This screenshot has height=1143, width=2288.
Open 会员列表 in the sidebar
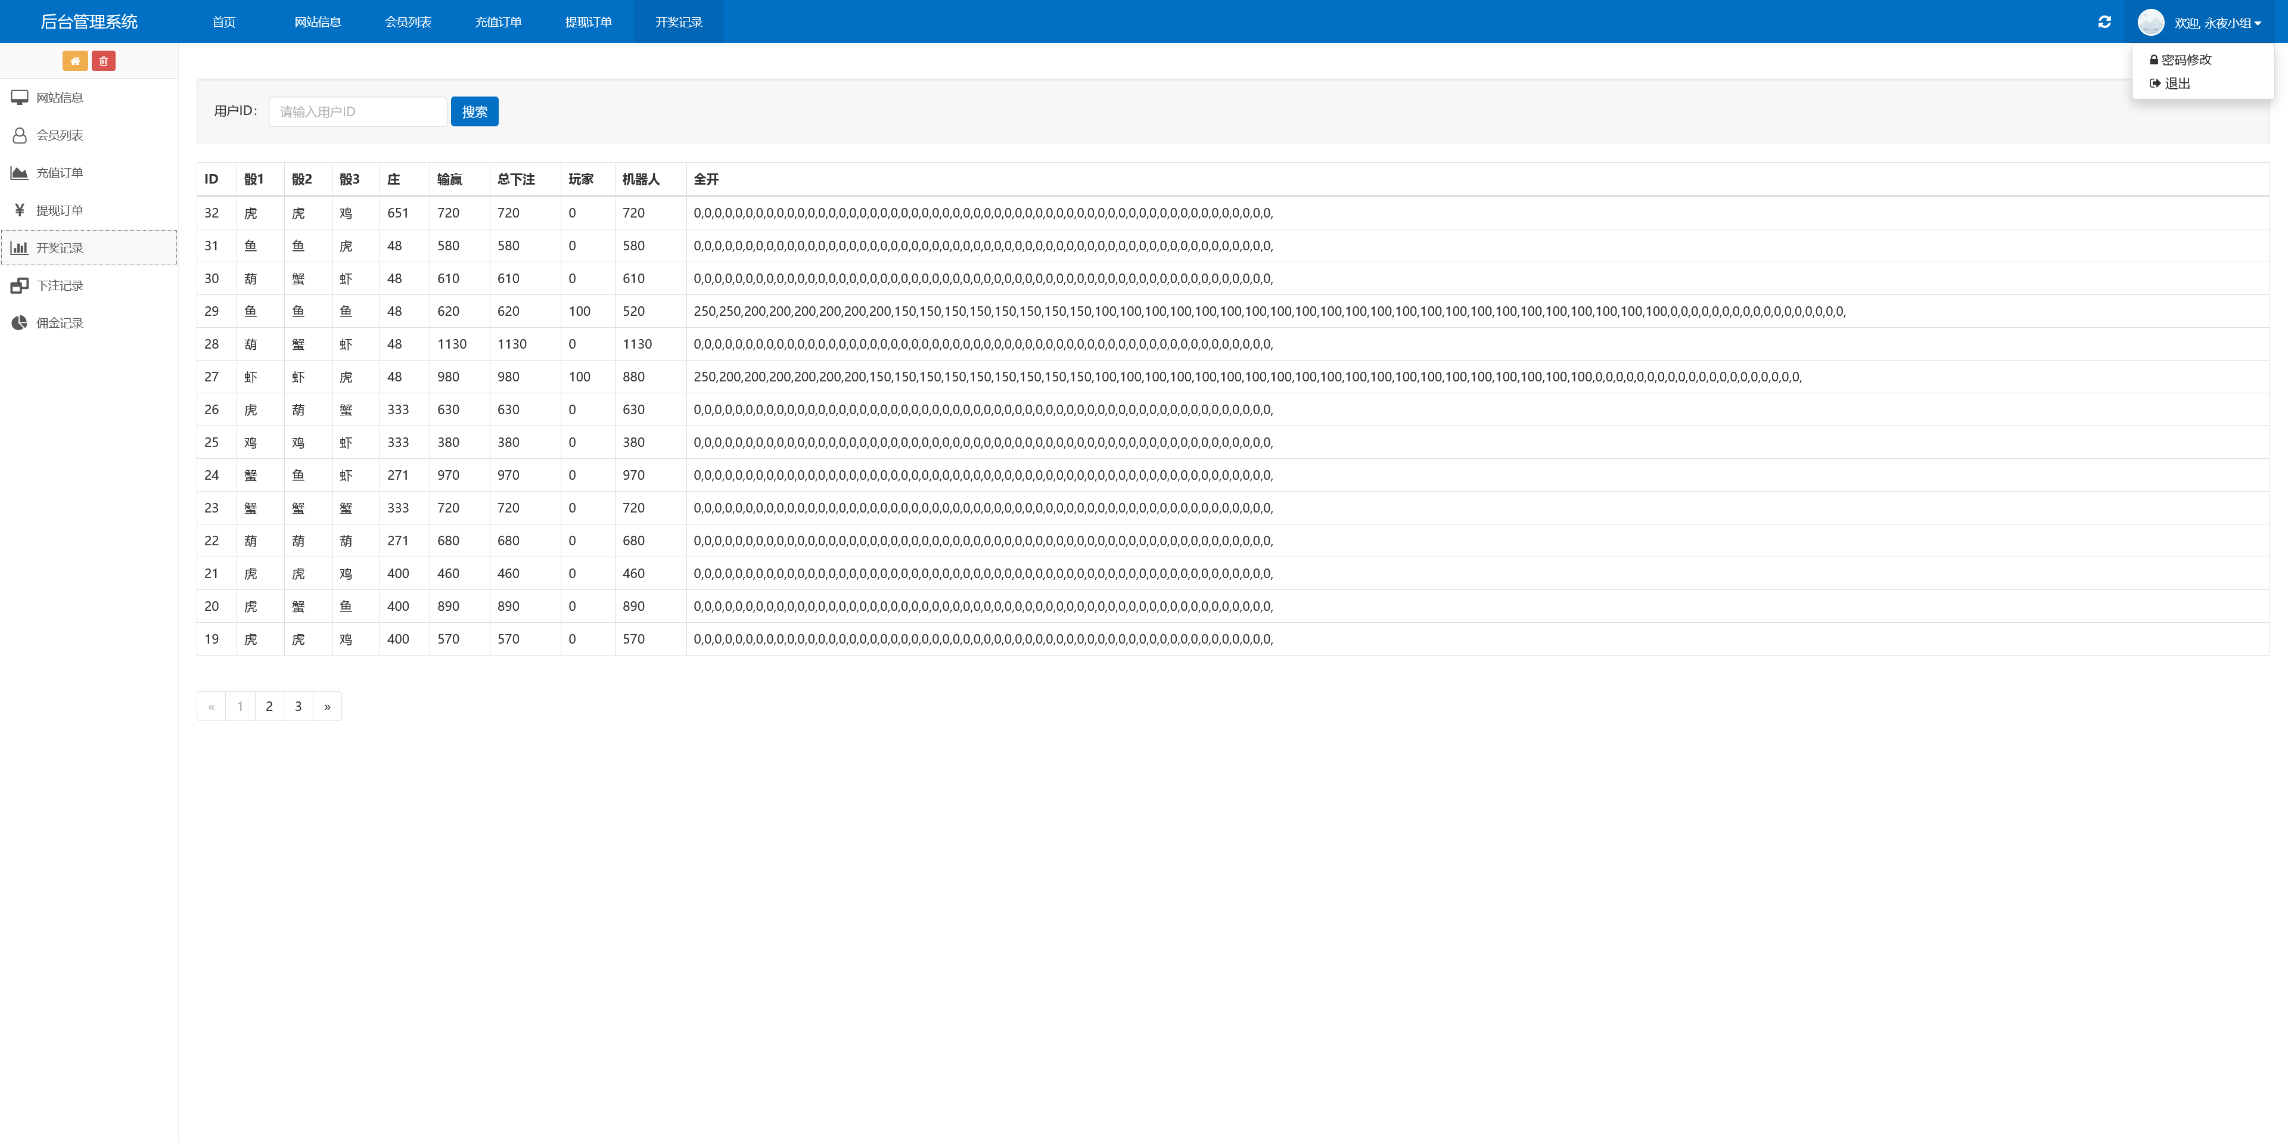60,135
